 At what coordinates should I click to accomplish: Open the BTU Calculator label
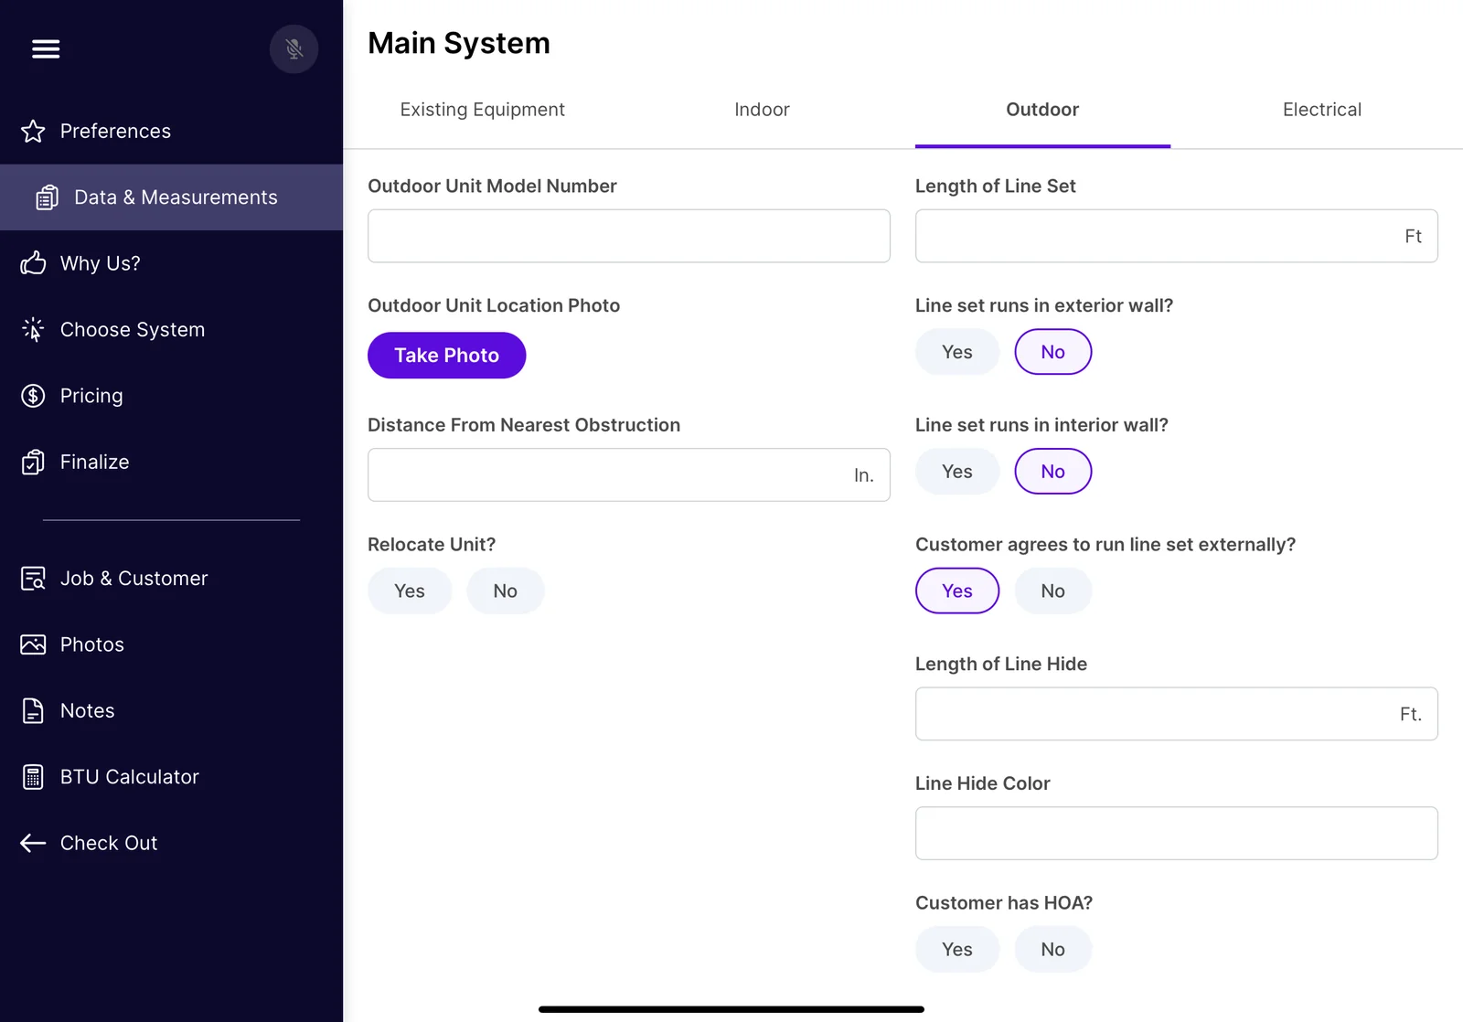130,777
